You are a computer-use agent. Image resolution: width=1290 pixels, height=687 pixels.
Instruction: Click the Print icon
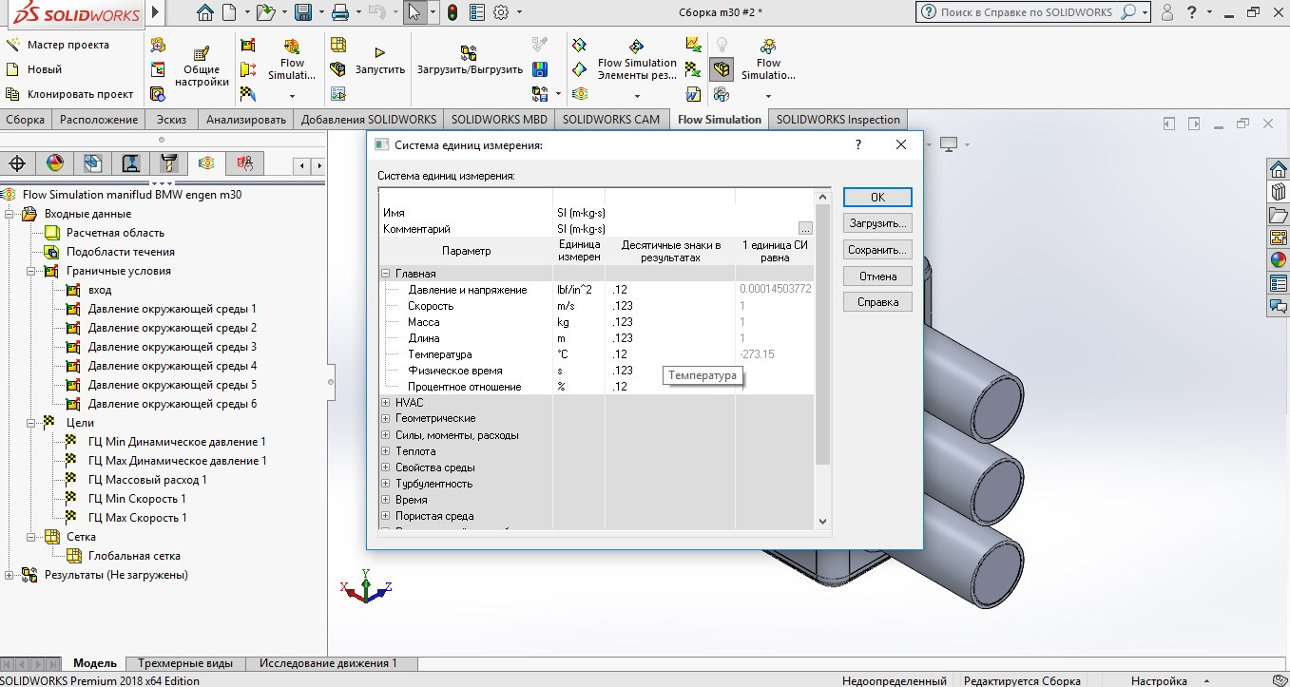(x=339, y=12)
